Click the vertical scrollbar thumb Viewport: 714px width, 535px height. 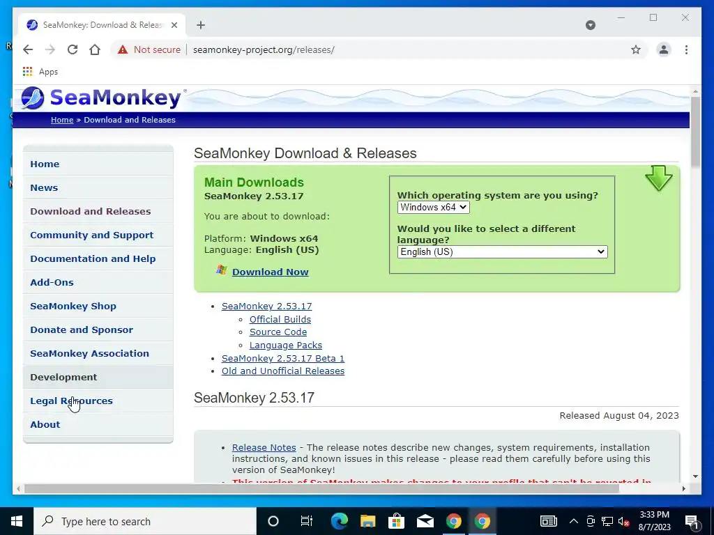click(695, 132)
